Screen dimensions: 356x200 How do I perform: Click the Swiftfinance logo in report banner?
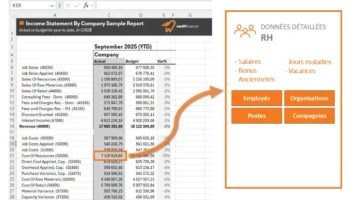[x=180, y=26]
